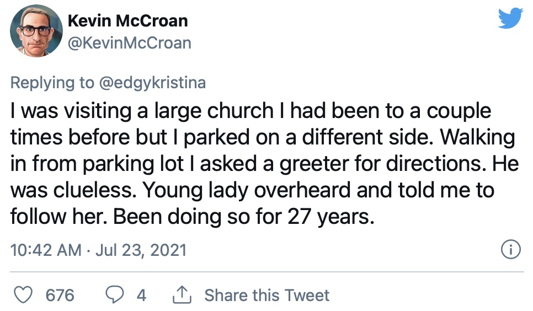
Task: Click the 676 likes count
Action: tap(60, 295)
